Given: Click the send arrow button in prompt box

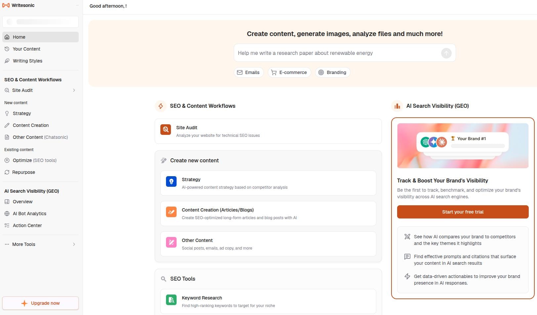Looking at the screenshot, I should [446, 53].
